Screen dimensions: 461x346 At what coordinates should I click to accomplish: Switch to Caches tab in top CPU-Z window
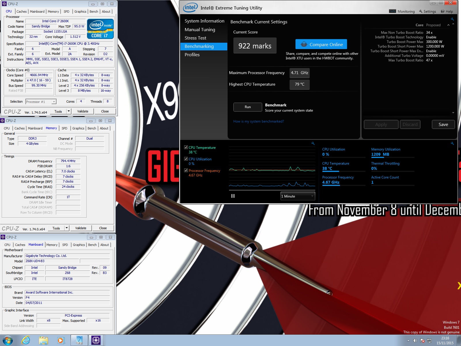[x=22, y=12]
